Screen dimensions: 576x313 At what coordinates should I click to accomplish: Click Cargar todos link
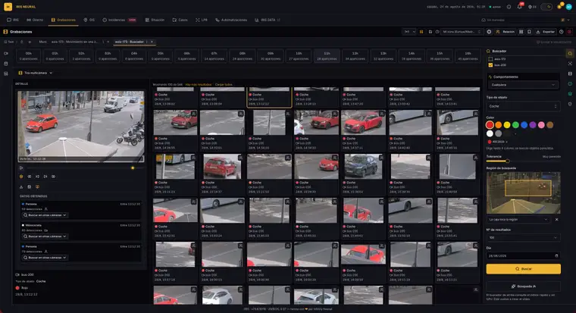[x=224, y=84]
